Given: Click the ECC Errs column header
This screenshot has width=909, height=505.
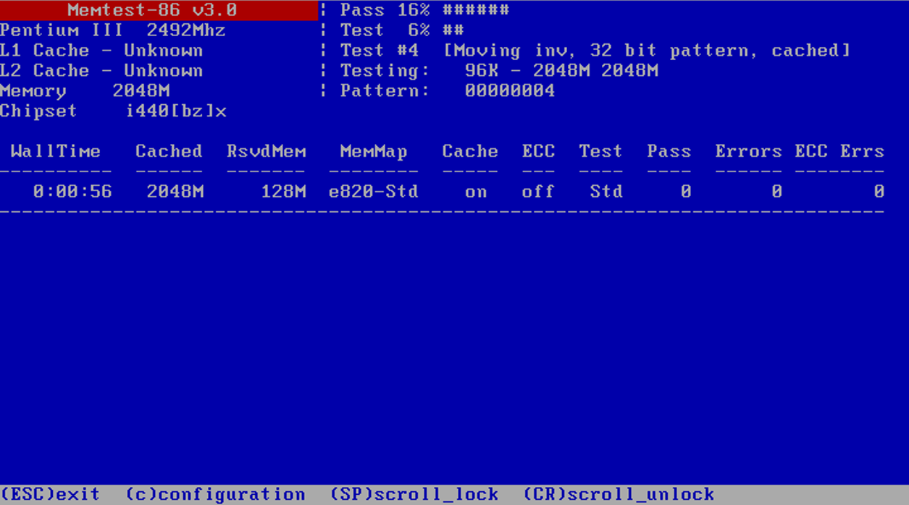Looking at the screenshot, I should pos(839,152).
